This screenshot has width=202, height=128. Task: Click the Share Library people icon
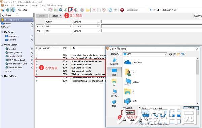tap(115, 10)
